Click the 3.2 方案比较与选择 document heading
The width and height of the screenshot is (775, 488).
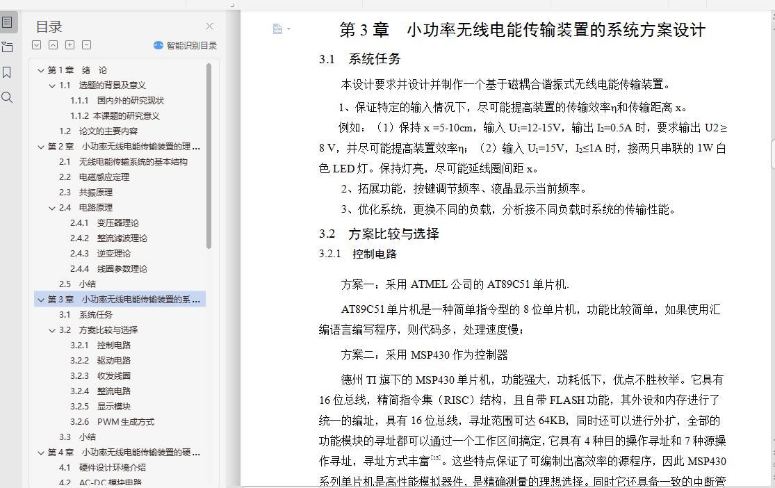coord(379,234)
